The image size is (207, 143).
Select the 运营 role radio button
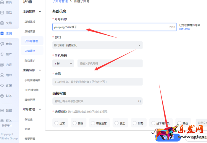[x=56, y=123]
